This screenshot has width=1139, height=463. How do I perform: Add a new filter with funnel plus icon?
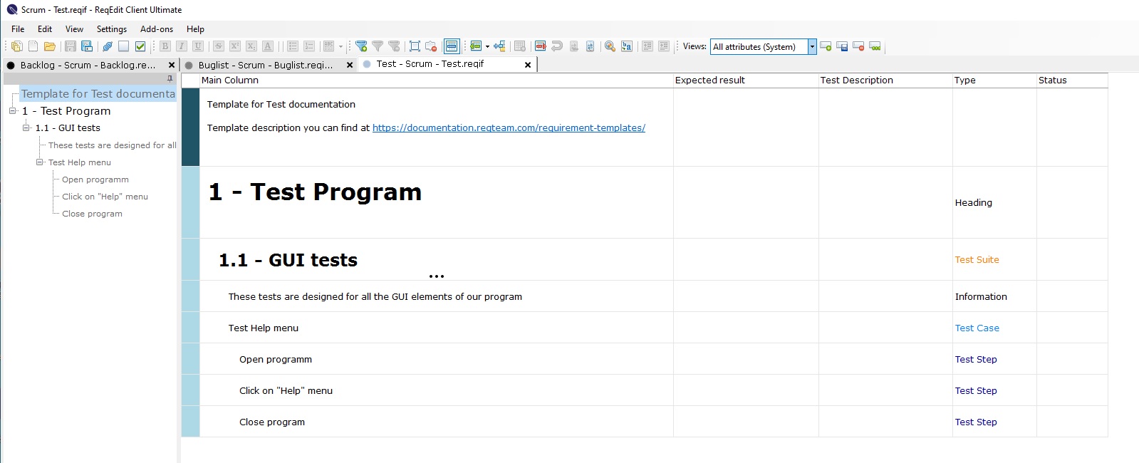point(361,46)
